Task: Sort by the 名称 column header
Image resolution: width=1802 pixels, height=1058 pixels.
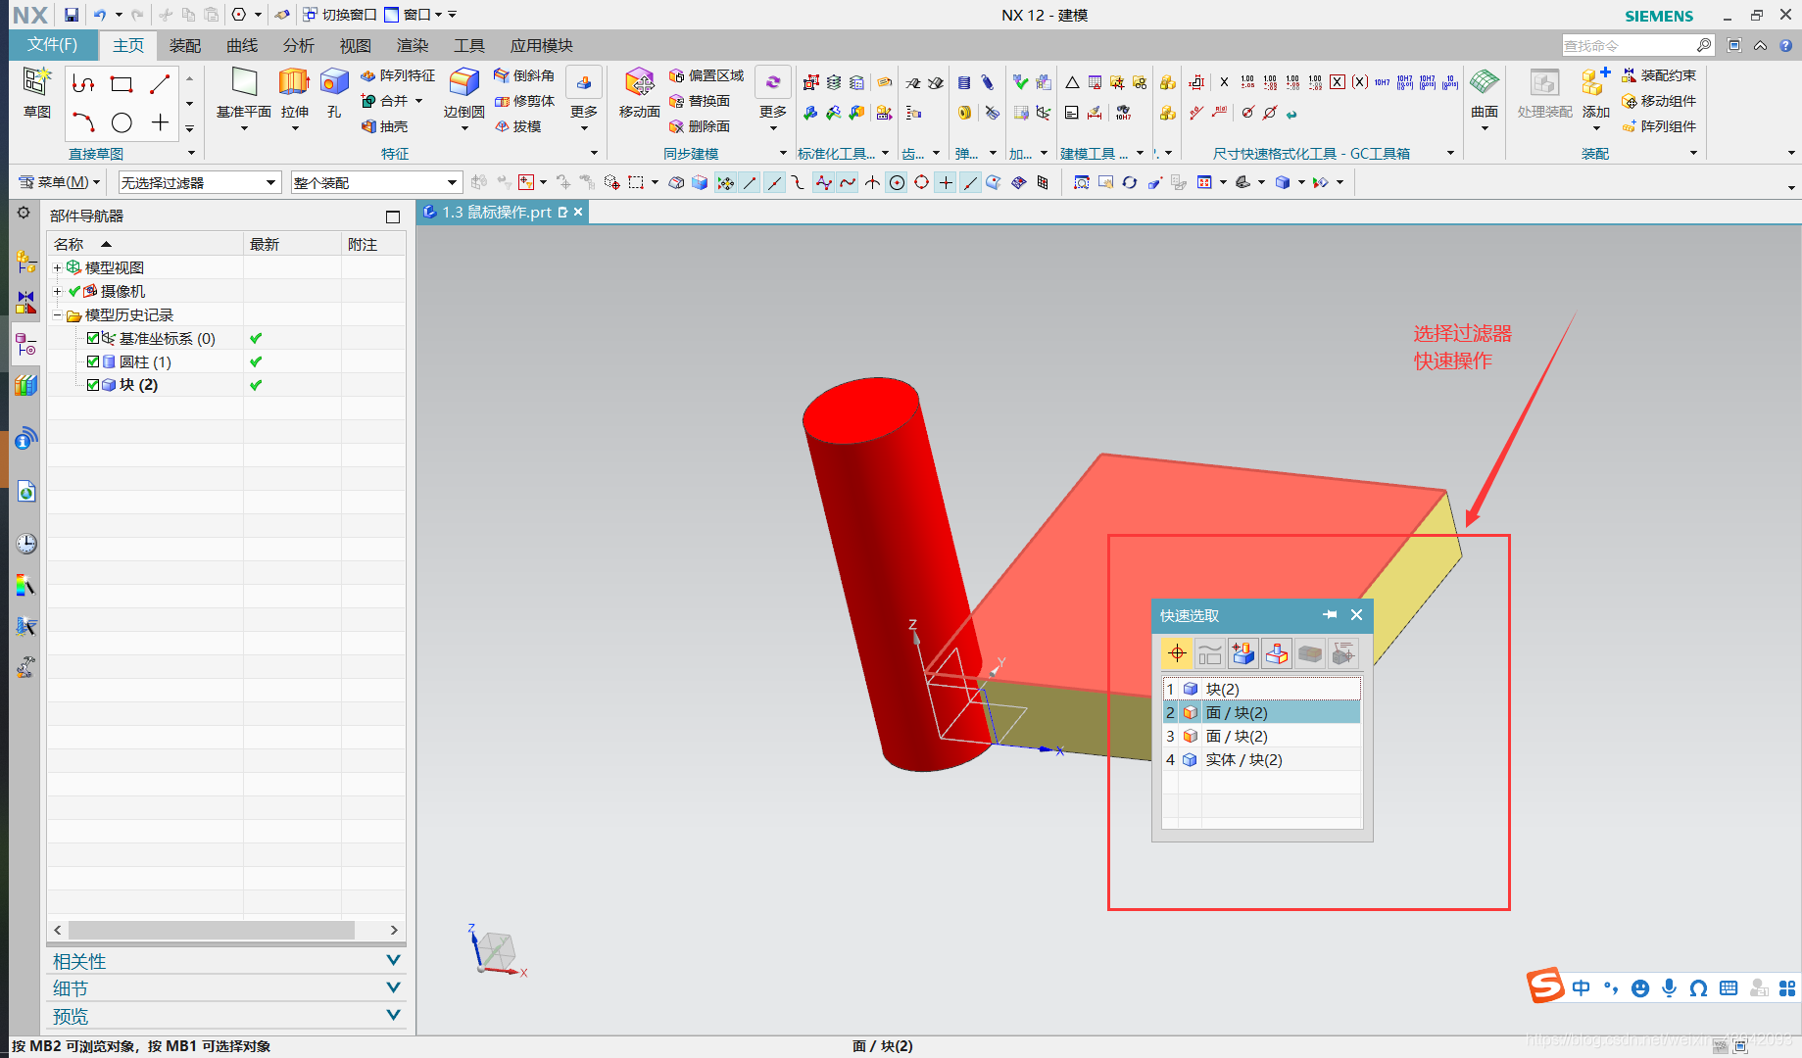Action: 144,244
